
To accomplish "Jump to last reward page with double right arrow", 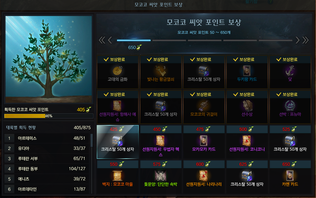I will click(x=305, y=40).
